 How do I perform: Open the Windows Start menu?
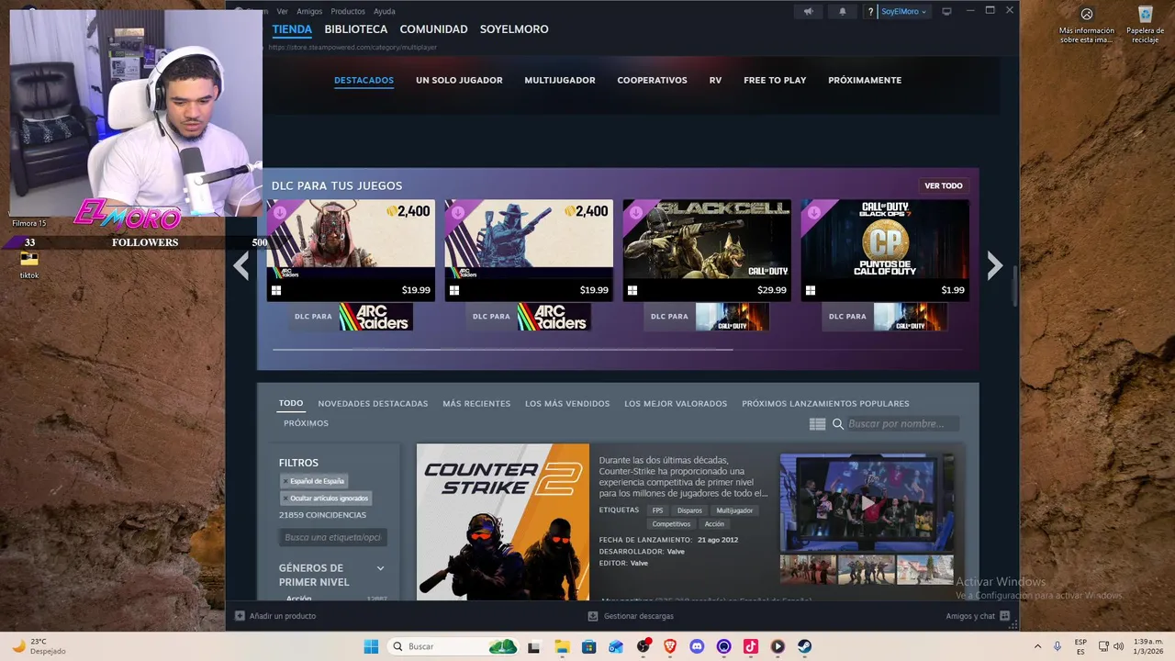[371, 646]
